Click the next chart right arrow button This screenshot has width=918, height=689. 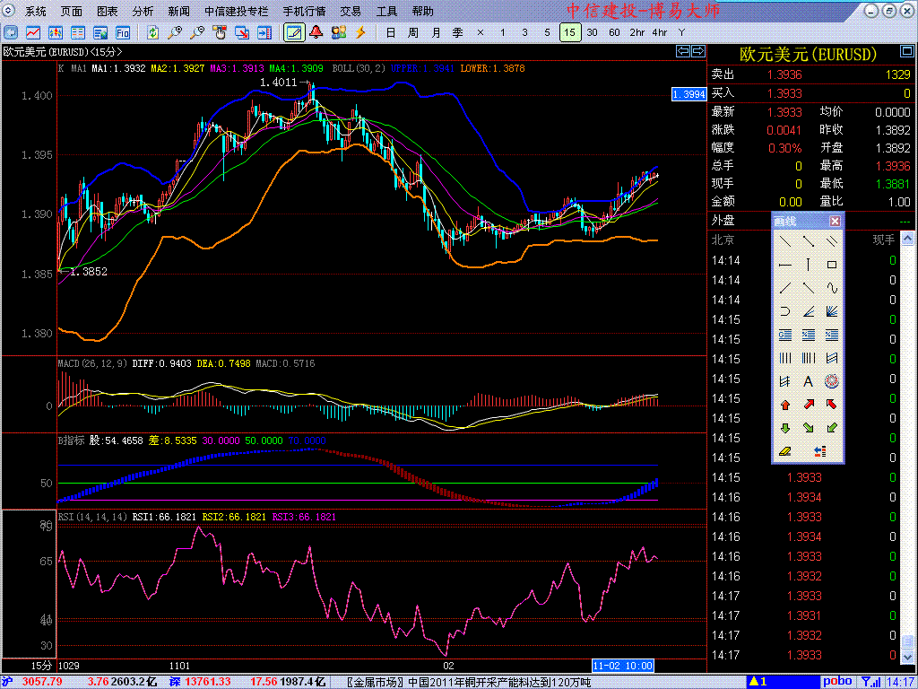point(697,51)
